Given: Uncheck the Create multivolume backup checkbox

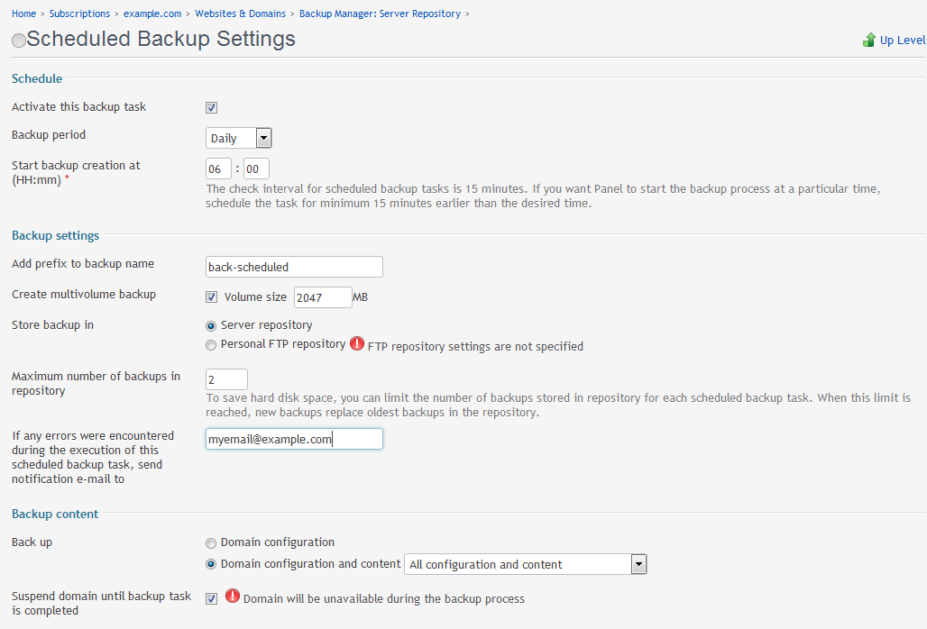Looking at the screenshot, I should tap(211, 297).
